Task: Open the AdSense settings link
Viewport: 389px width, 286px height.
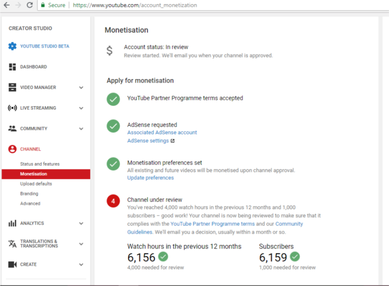Action: [148, 141]
